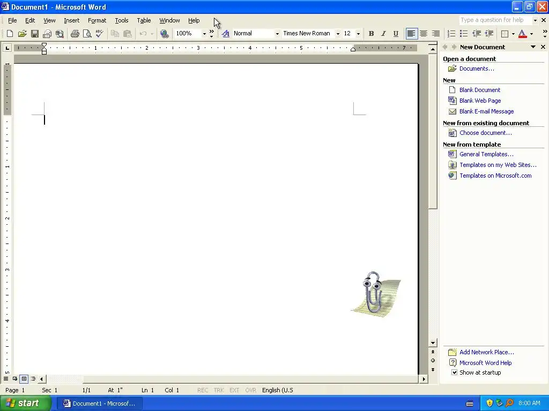This screenshot has width=549, height=411.
Task: Set paragraph alignment to Align Left
Action: [411, 34]
